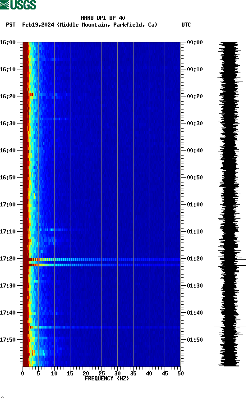The width and height of the screenshot is (249, 402).
Task: Click the '17:30' PST time label
Action: pyautogui.click(x=8, y=286)
